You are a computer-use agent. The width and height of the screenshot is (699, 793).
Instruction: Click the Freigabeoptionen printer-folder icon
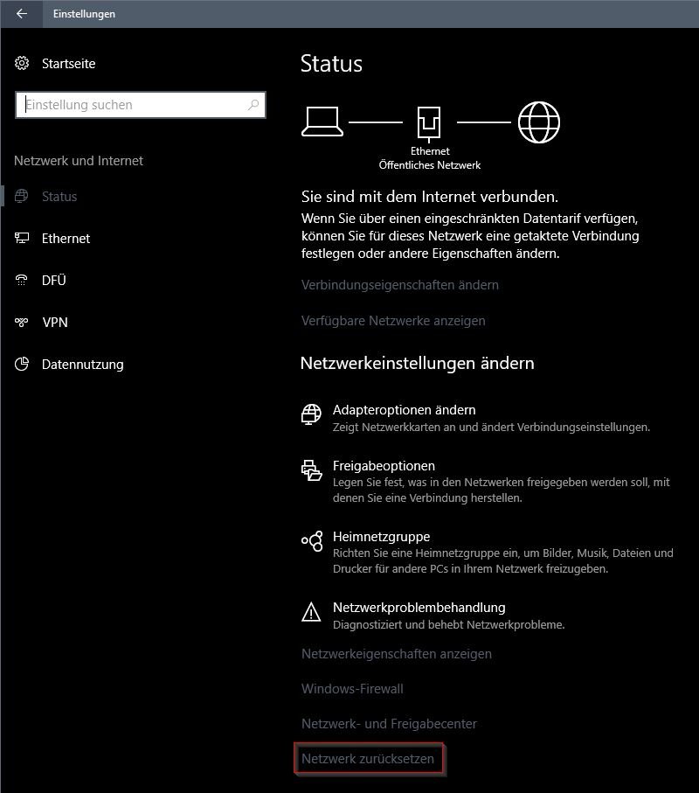(311, 470)
